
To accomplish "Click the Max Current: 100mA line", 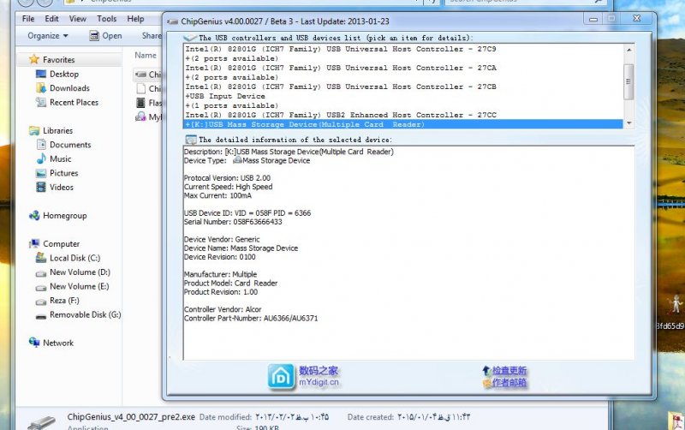I will tap(217, 195).
